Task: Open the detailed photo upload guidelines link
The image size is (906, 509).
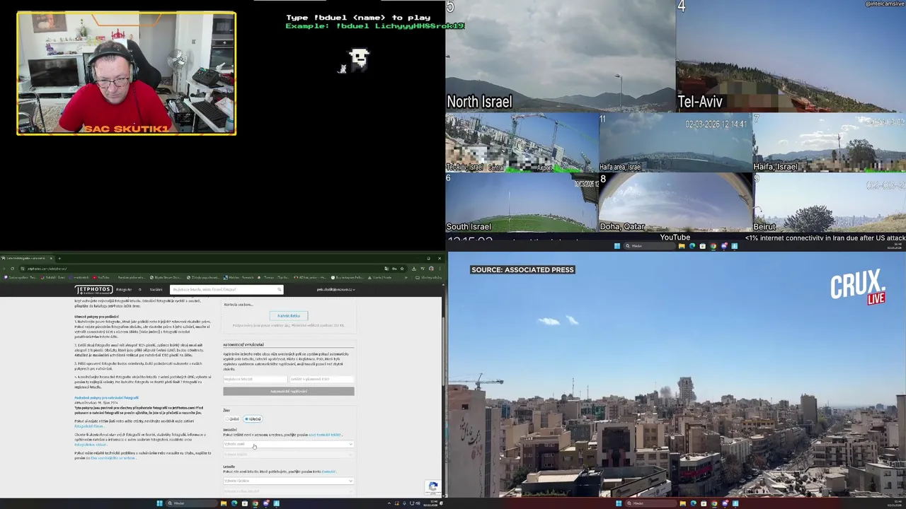Action: (x=106, y=397)
